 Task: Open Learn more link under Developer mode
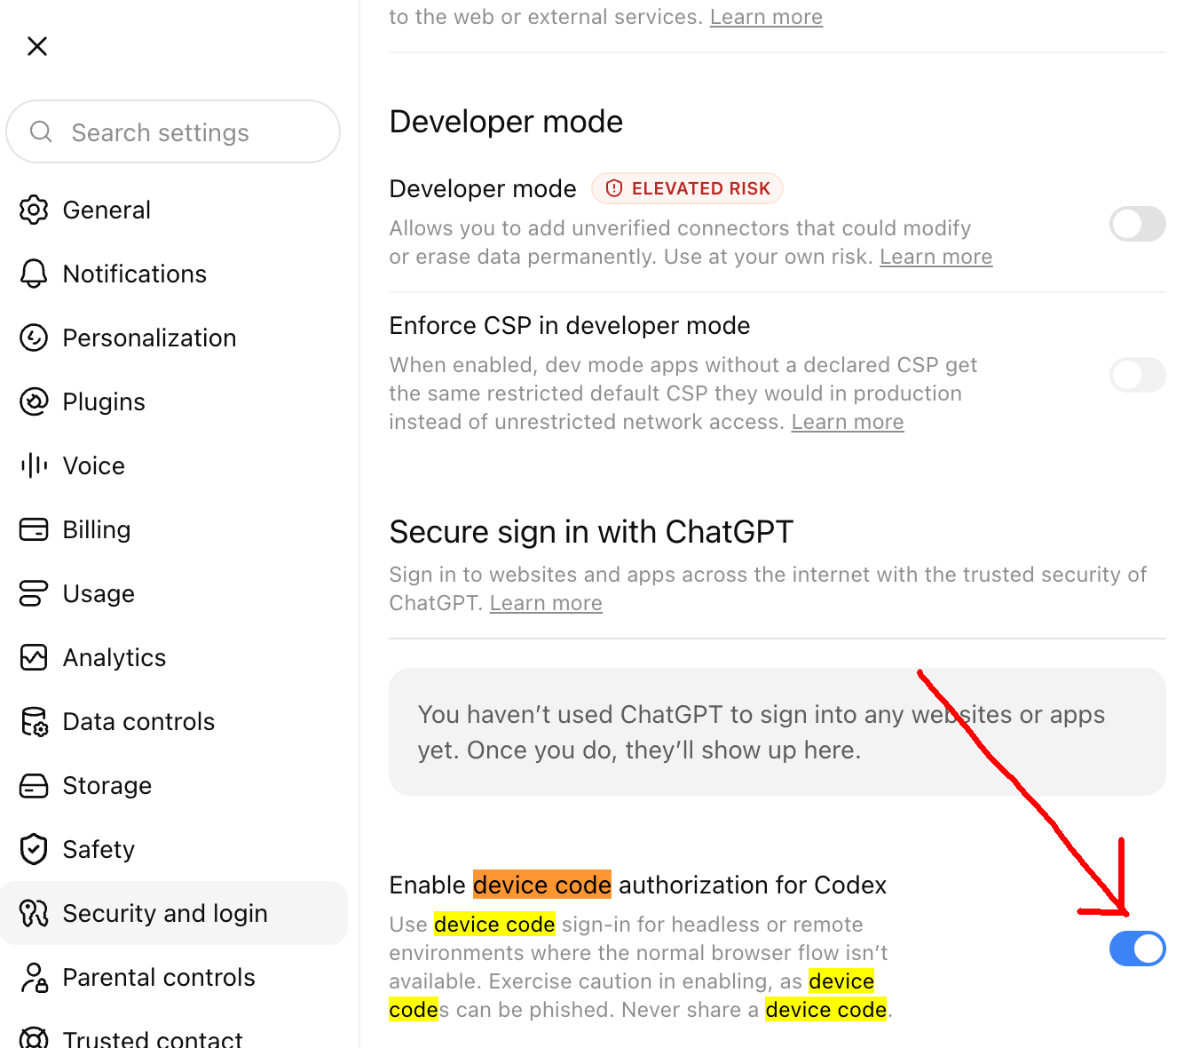935,257
